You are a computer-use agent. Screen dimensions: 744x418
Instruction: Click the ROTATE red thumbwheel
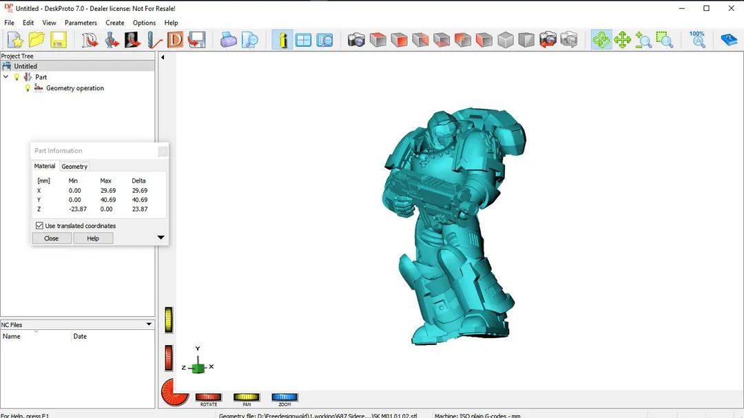click(x=208, y=397)
